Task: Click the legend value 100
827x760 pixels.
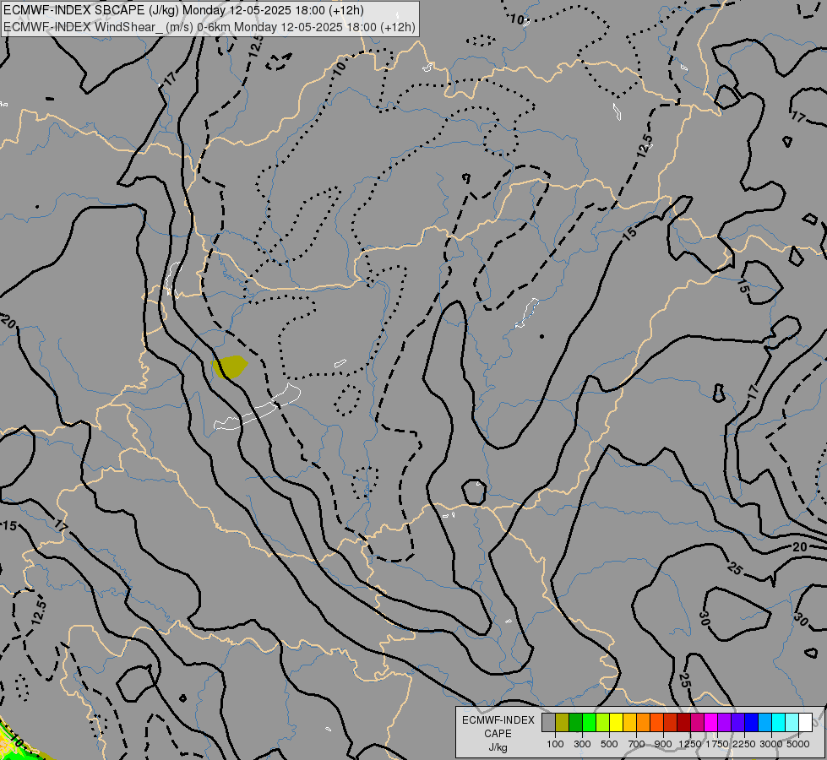Action: [x=555, y=744]
